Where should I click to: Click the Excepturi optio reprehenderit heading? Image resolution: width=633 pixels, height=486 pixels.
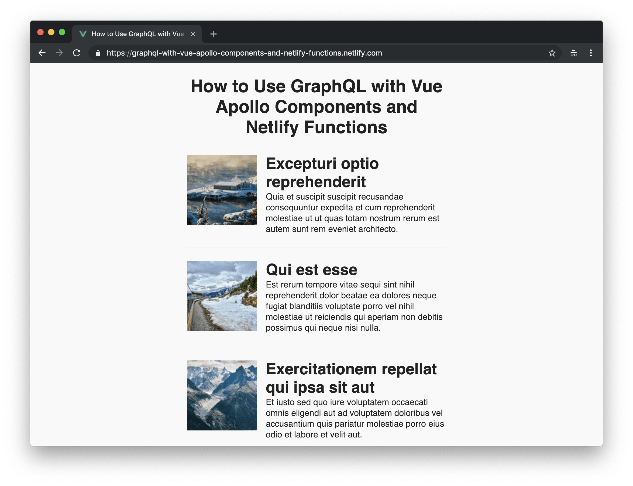(x=322, y=172)
